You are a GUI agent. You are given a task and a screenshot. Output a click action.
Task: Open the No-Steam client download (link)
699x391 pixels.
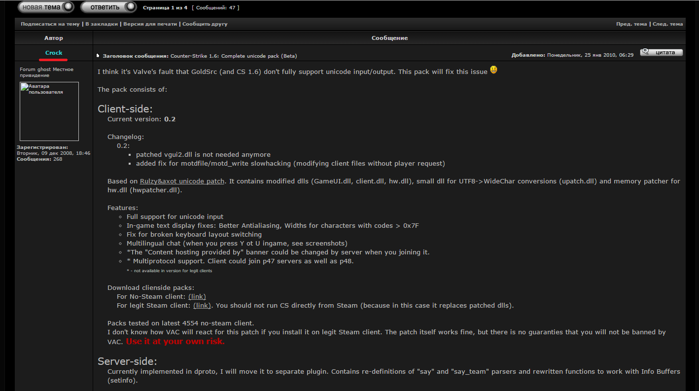[x=197, y=296]
